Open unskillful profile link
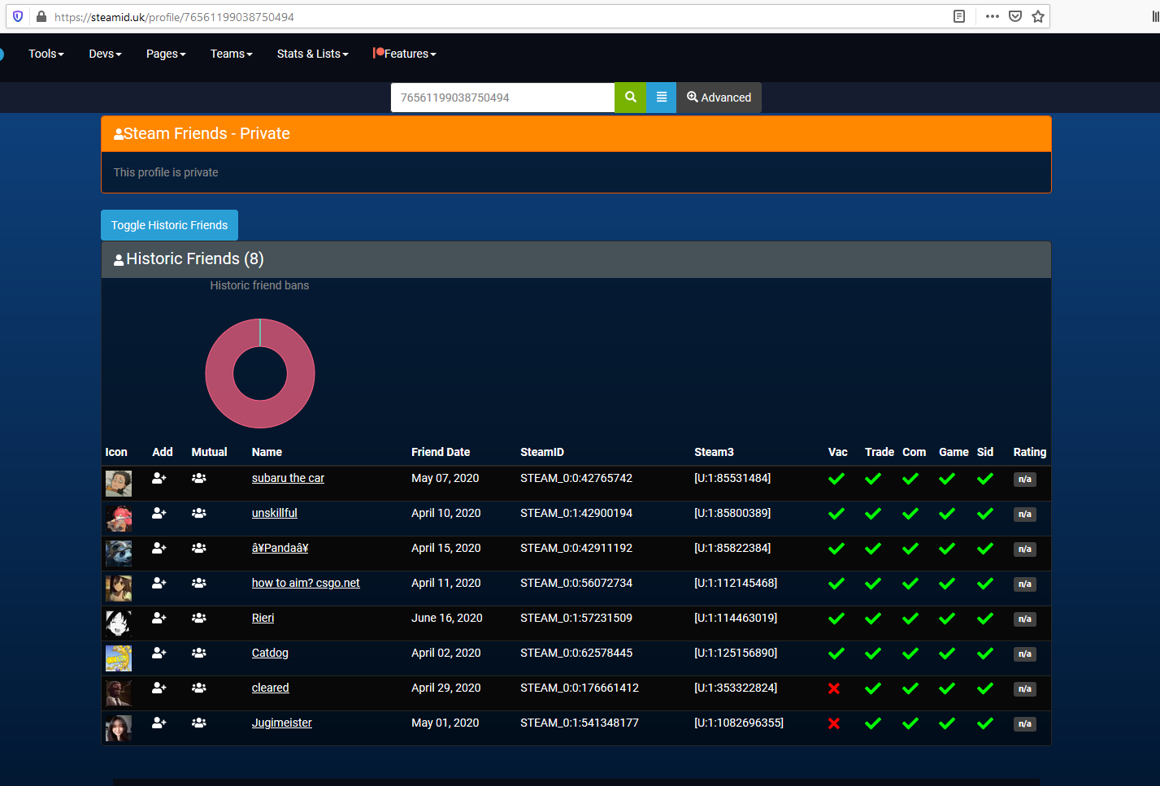Screen dimensions: 1160x786 275,513
